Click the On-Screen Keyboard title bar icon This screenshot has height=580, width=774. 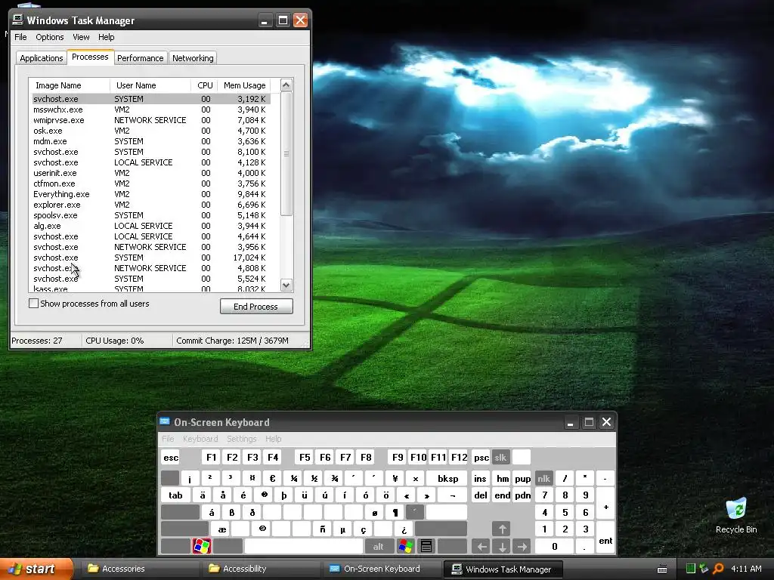(x=165, y=421)
